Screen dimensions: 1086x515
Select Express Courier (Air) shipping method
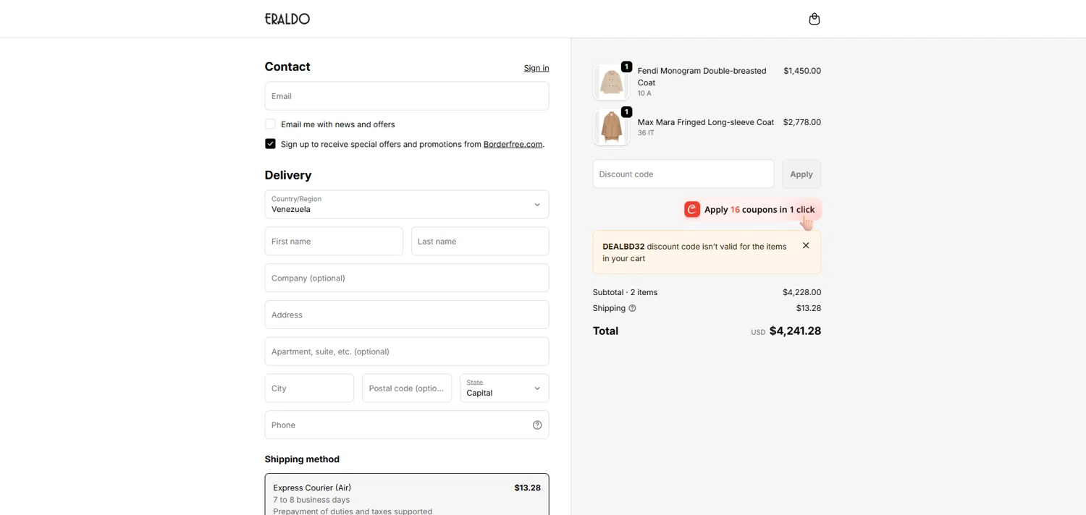(407, 495)
